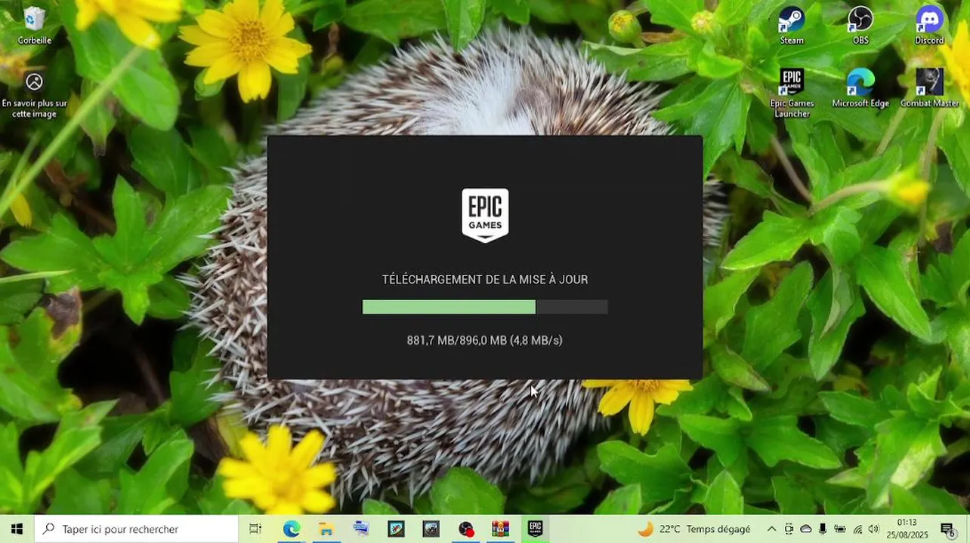Image resolution: width=970 pixels, height=543 pixels.
Task: Open the weather widget '22°C Temps dégagé'
Action: pyautogui.click(x=694, y=529)
